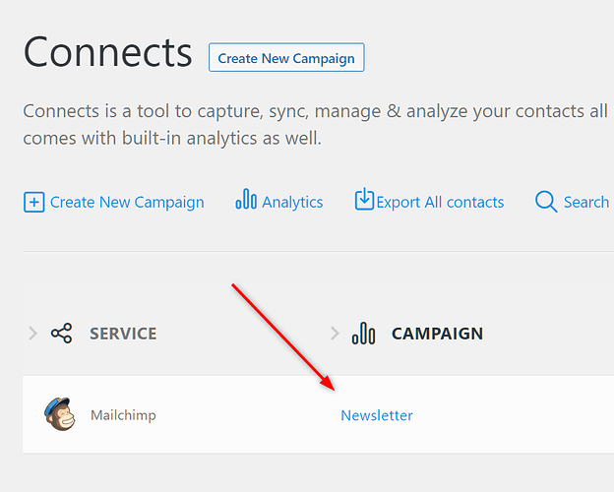Expand the chevron beside the Campaign column

pos(335,334)
